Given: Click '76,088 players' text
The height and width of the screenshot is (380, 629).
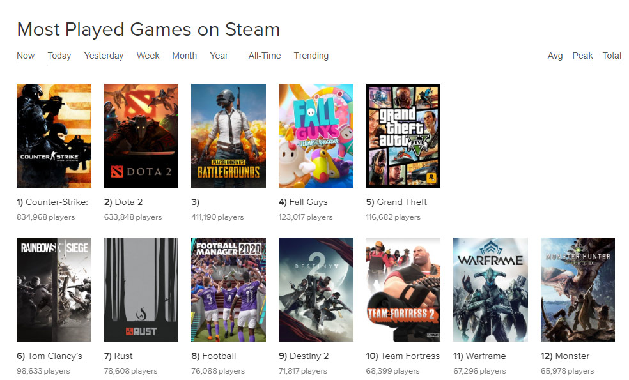Looking at the screenshot, I should tap(218, 371).
